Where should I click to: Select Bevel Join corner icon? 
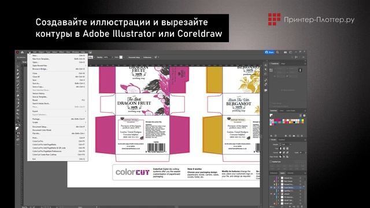287,153
